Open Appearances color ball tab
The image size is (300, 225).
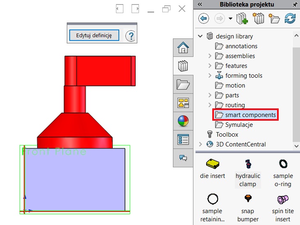tap(183, 121)
